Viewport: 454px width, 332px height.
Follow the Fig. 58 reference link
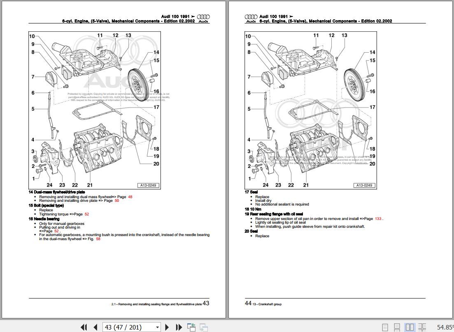(98, 239)
